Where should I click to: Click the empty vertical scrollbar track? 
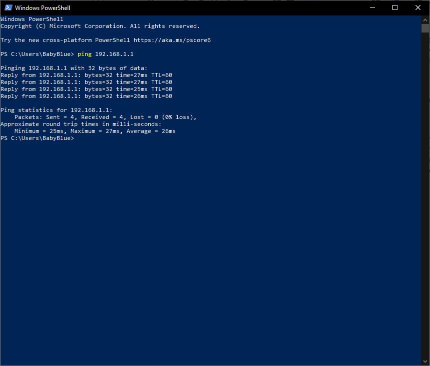[x=425, y=200]
